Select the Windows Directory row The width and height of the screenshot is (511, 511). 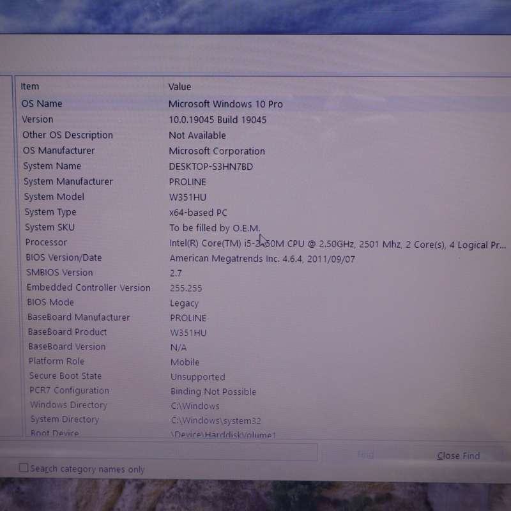pos(69,405)
